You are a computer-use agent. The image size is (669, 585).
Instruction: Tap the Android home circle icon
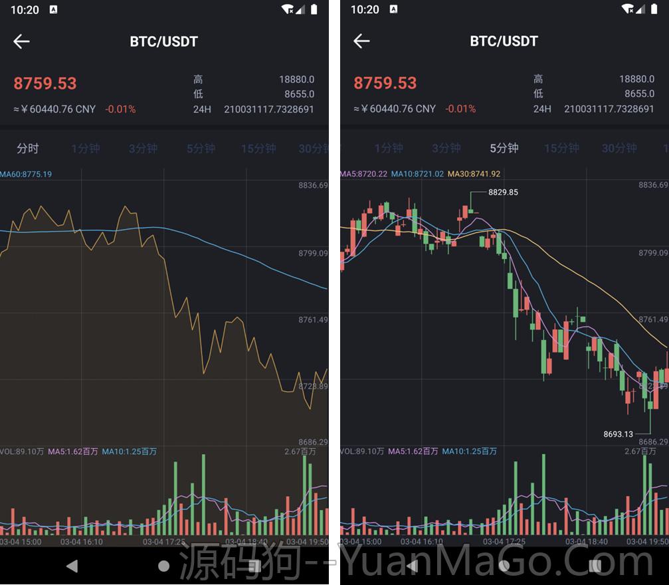click(163, 565)
